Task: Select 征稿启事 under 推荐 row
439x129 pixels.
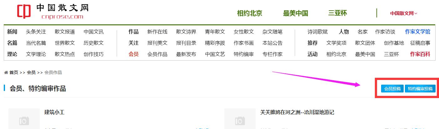Action: tap(420, 43)
